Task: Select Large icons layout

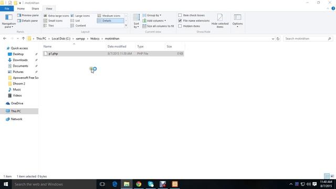Action: click(x=80, y=16)
